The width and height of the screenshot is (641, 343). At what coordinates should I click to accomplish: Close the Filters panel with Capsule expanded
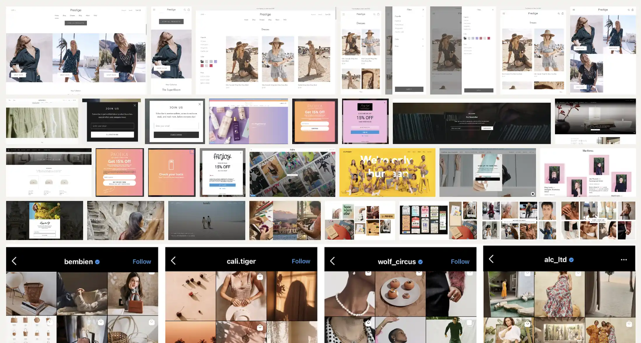click(423, 10)
